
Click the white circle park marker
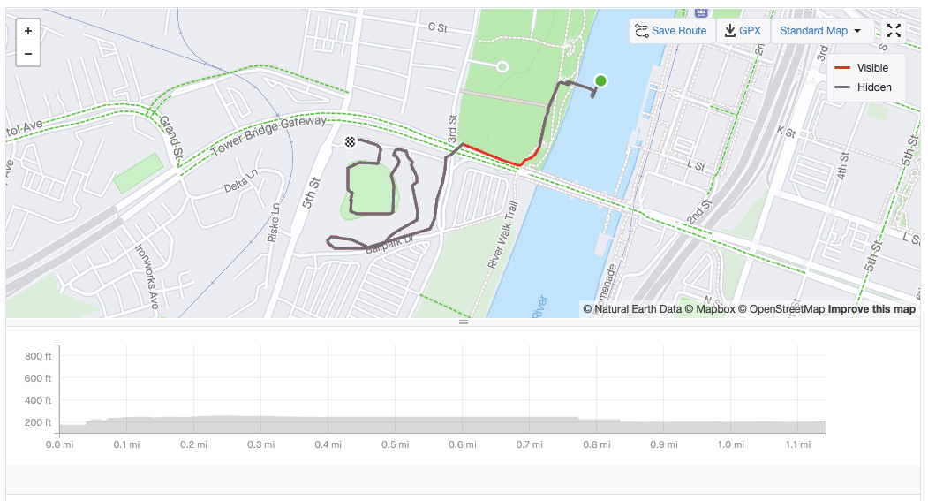[x=502, y=66]
